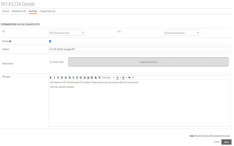Image resolution: width=234 pixels, height=146 pixels.
Task: Click the Attach File(s) link
Action: 57,62
